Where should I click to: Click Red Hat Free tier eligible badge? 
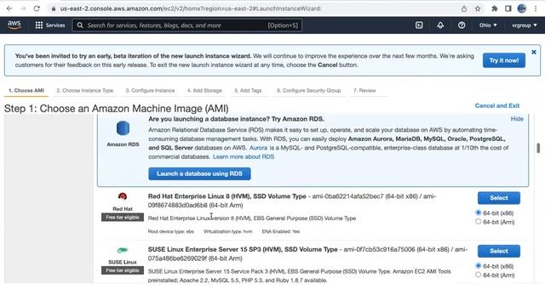pyautogui.click(x=123, y=218)
